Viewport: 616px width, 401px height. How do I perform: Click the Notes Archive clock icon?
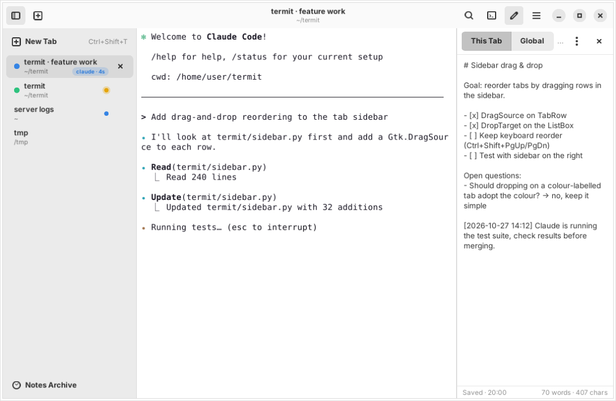16,385
